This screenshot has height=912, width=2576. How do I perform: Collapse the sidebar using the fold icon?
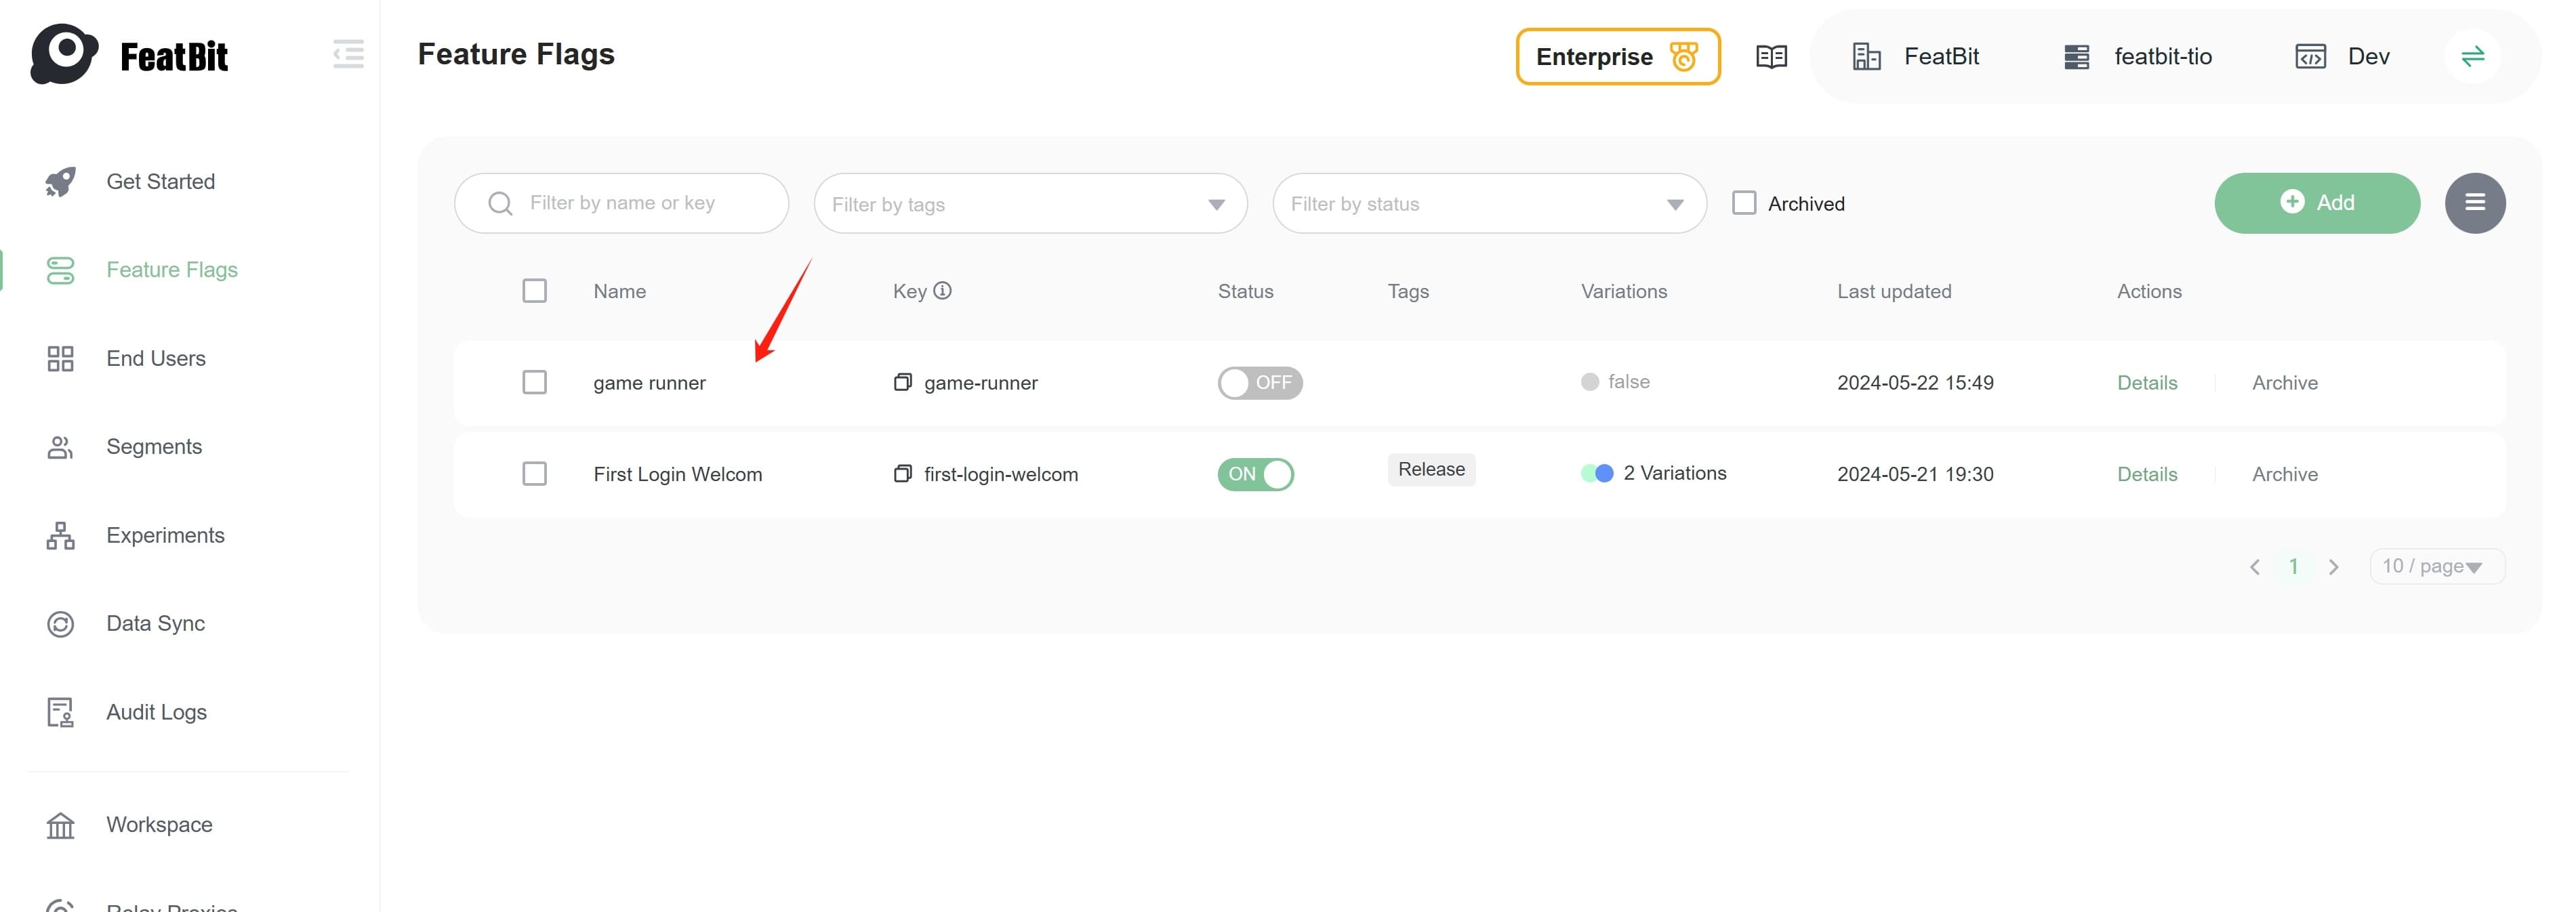[x=348, y=54]
